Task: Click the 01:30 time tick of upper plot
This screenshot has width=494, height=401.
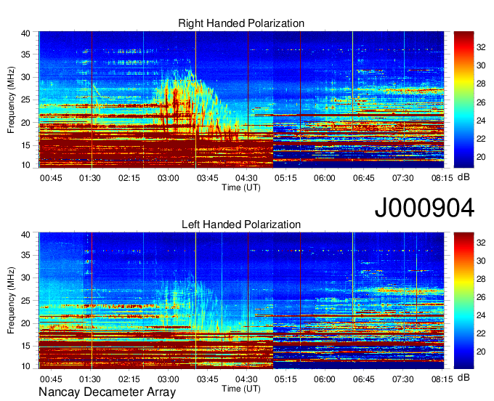Action: 90,178
